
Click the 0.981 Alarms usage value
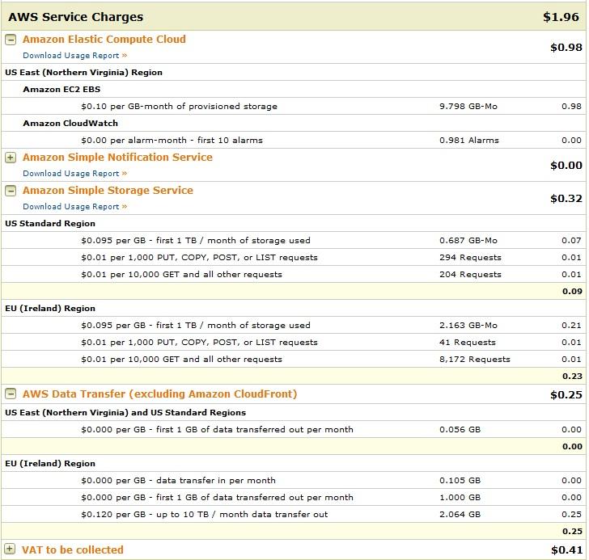point(469,141)
